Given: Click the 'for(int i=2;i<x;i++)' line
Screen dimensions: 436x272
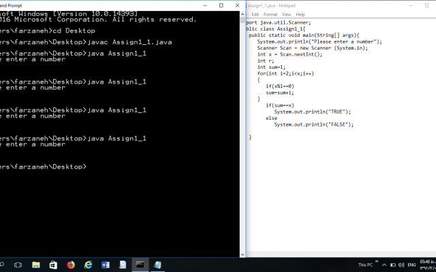Looking at the screenshot, I should (285, 73).
